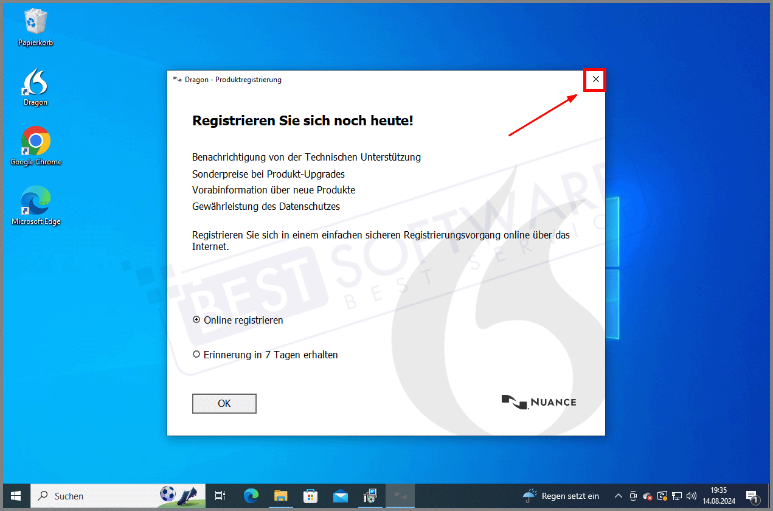773x511 pixels.
Task: Open network settings via the tray icon
Action: tap(677, 496)
